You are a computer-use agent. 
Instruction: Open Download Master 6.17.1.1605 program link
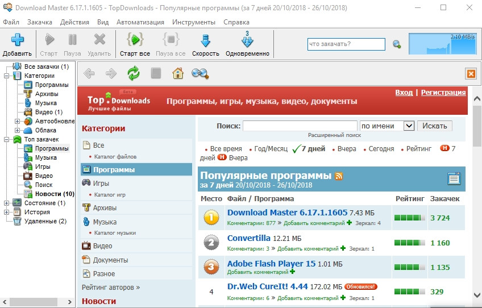[x=287, y=213]
